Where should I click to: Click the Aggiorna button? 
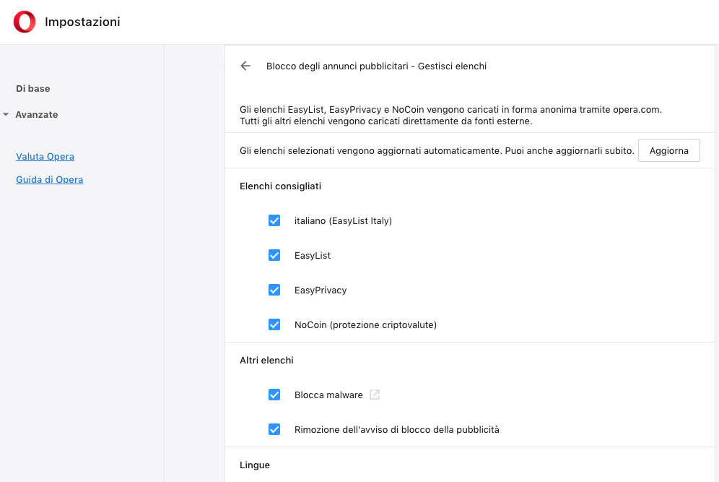(669, 150)
